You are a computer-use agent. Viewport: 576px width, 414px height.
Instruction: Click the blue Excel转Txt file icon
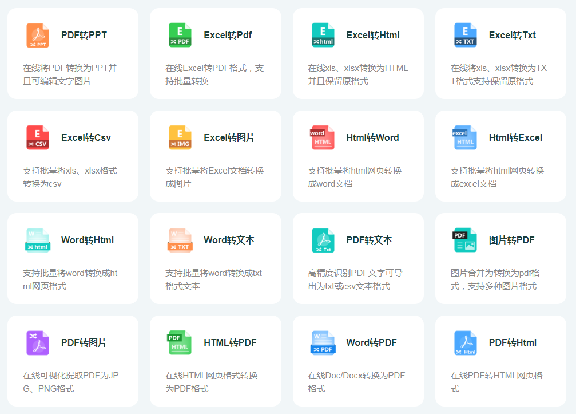466,36
